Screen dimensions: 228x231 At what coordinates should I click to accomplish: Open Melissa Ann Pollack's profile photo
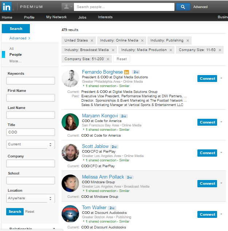[x=70, y=183]
